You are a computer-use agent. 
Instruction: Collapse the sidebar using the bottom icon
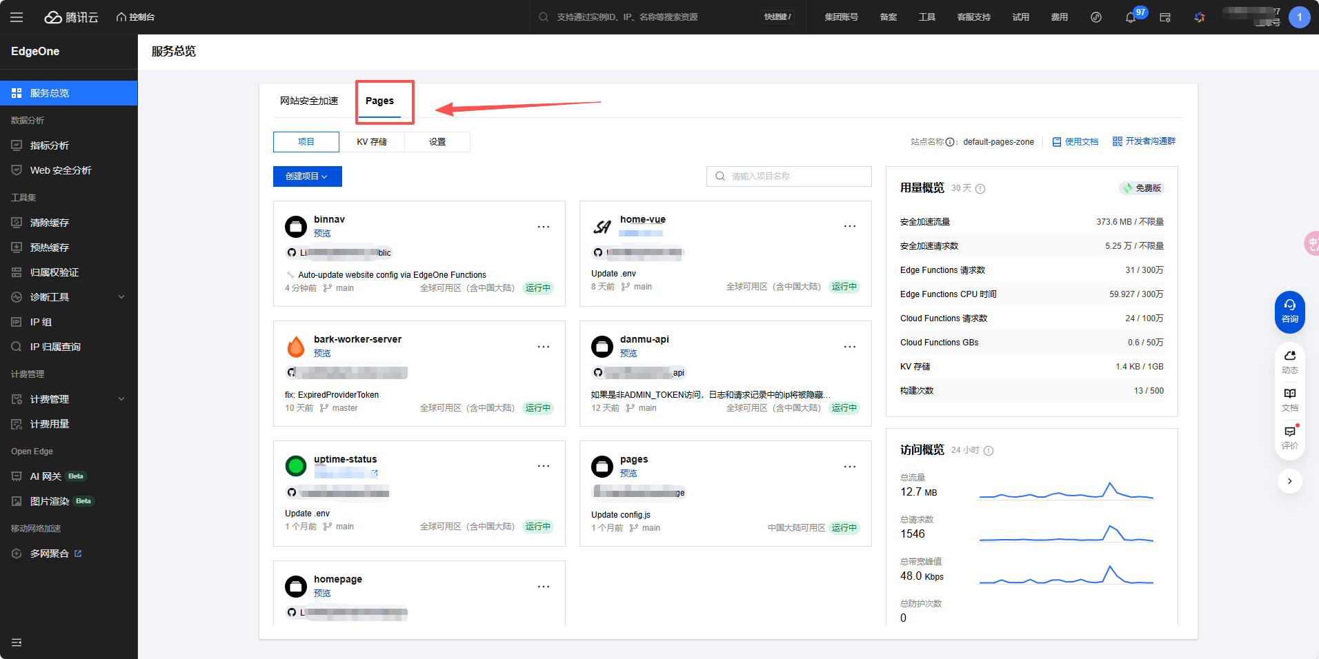[17, 642]
